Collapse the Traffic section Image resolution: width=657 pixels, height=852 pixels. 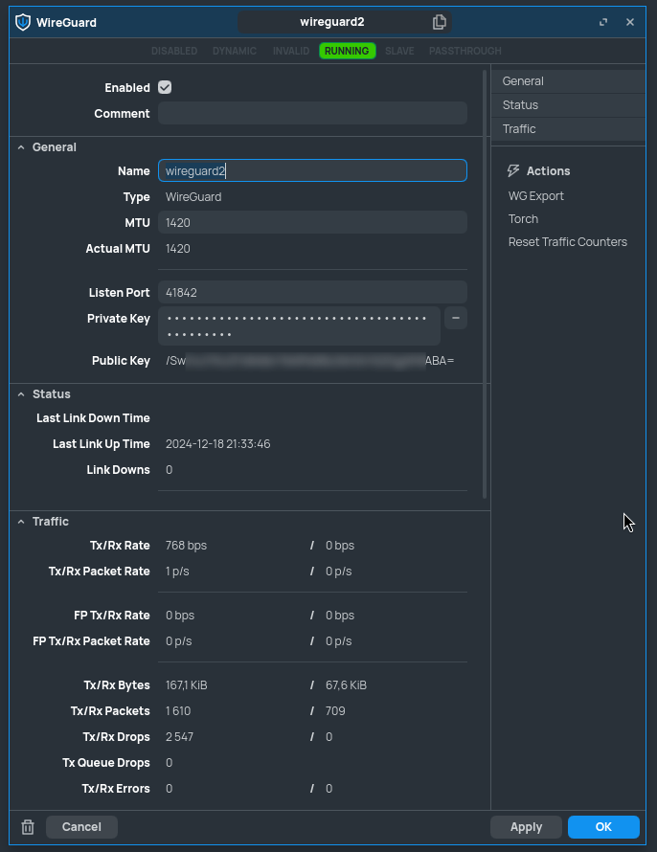click(x=21, y=522)
